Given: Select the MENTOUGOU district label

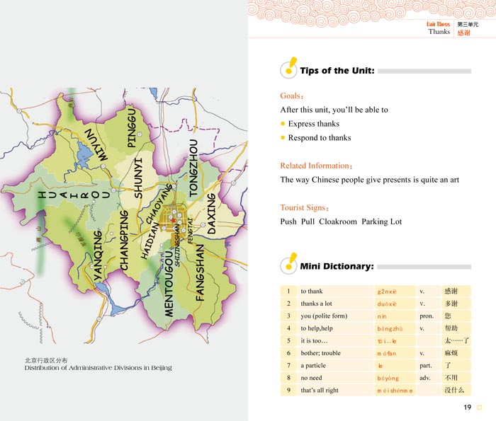Looking at the screenshot, I should tap(169, 284).
